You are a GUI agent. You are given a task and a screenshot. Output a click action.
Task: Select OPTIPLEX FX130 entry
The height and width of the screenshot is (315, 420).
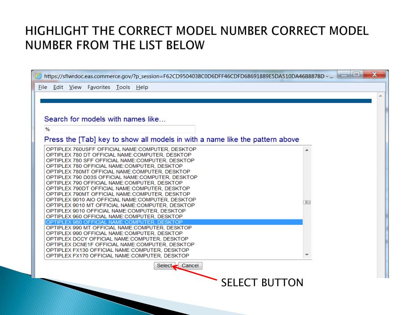pyautogui.click(x=174, y=250)
